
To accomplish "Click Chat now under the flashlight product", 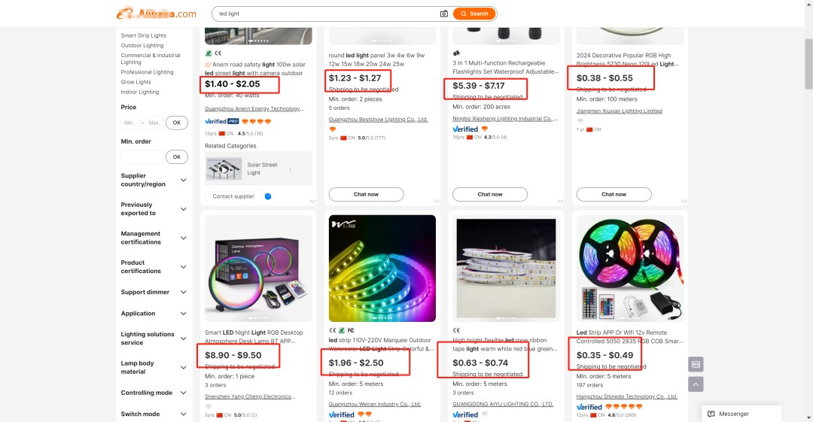I will point(490,194).
